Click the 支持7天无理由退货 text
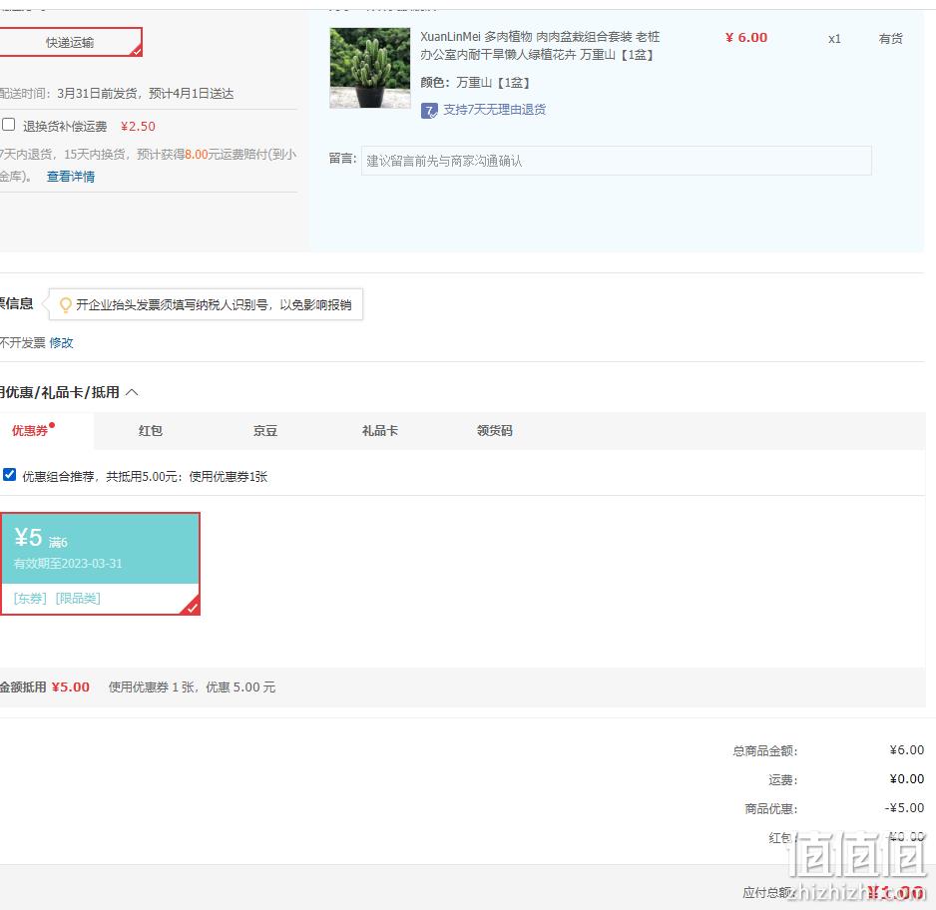The image size is (936, 910). click(x=494, y=110)
